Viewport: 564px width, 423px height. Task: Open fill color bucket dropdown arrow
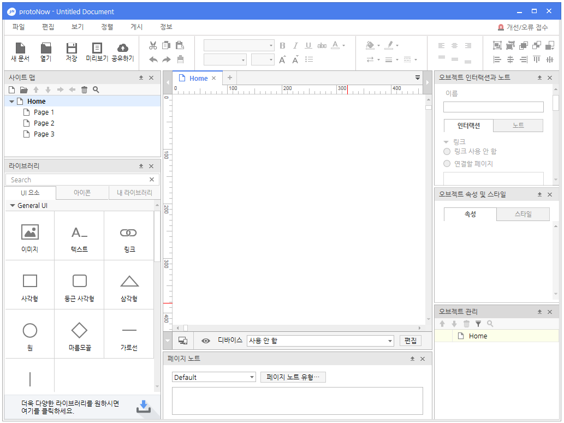(378, 46)
